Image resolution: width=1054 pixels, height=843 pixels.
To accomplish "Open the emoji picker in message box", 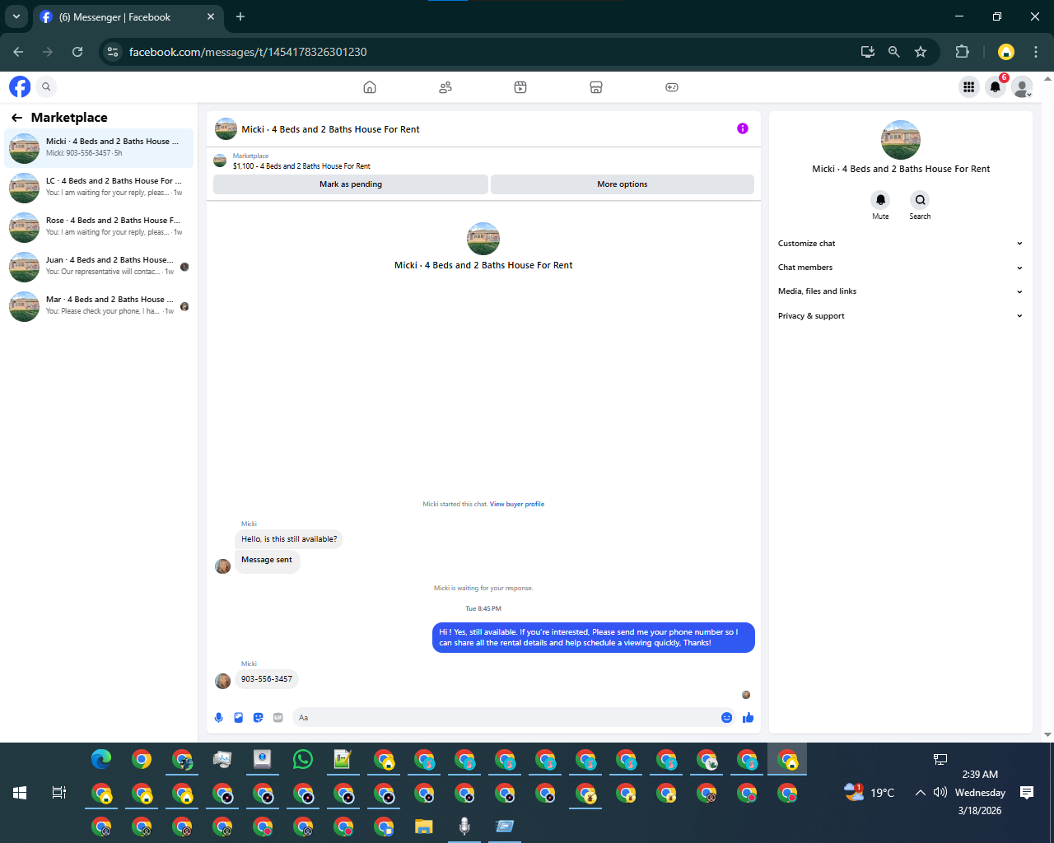I will [726, 718].
